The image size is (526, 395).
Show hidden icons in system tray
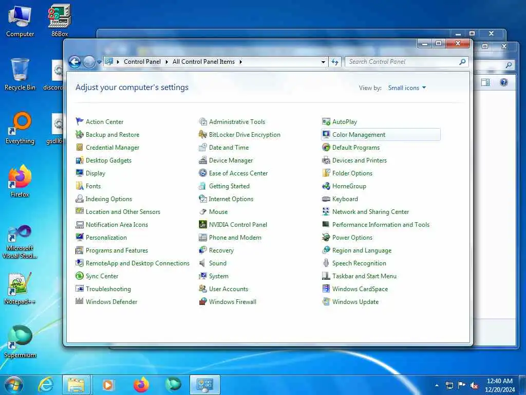click(437, 385)
